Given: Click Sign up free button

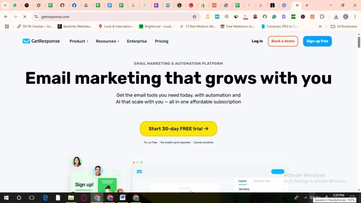Looking at the screenshot, I should click(317, 41).
